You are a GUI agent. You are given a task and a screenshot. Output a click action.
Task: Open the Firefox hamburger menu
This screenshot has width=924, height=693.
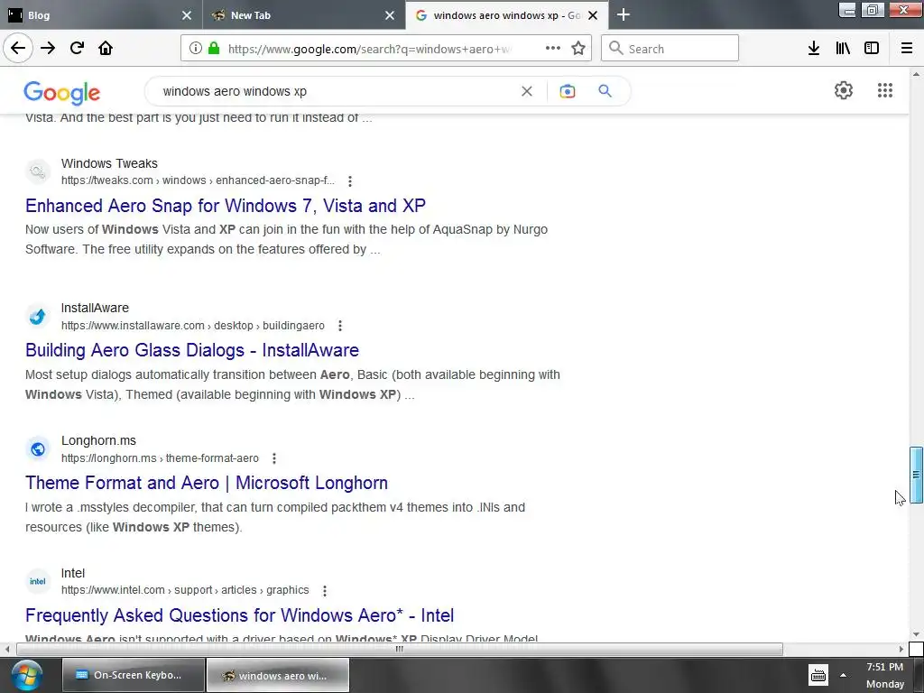[907, 48]
